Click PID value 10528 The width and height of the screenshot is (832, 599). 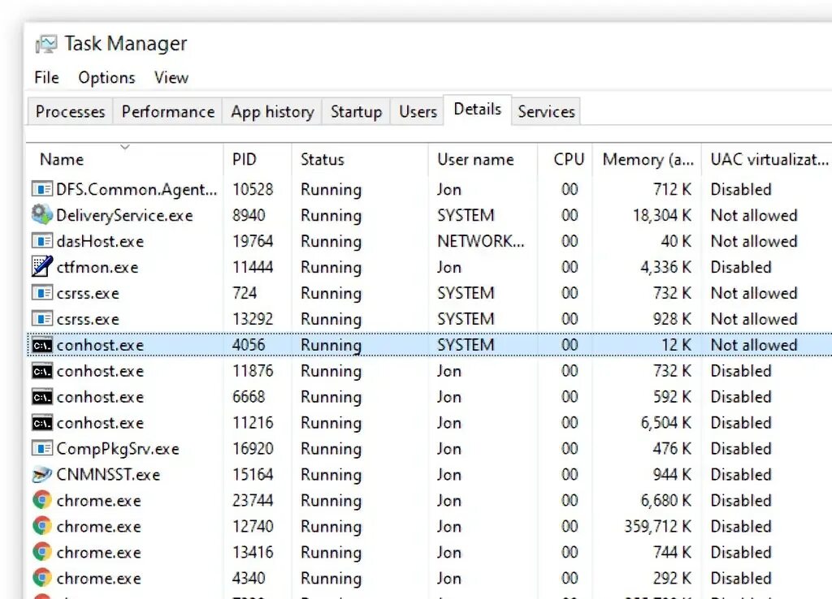click(x=253, y=189)
